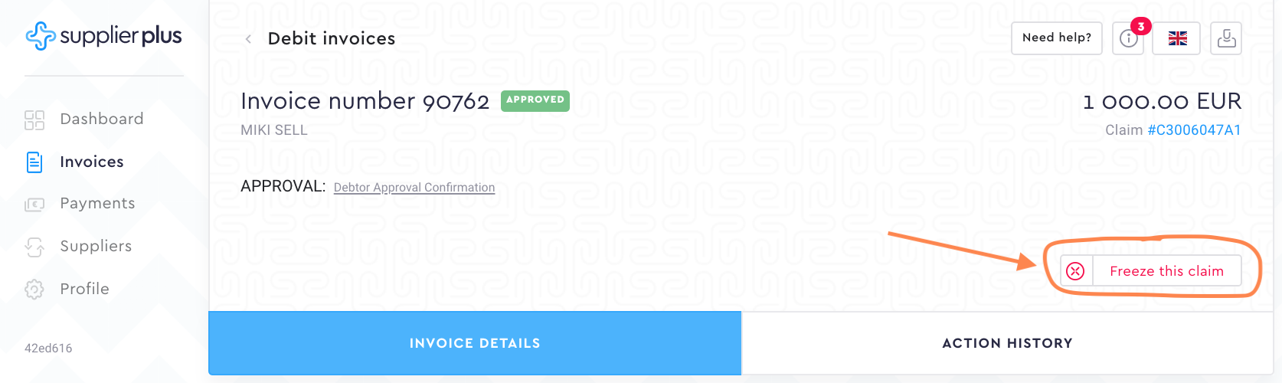
Task: Click the Dashboard grid icon
Action: click(x=34, y=119)
